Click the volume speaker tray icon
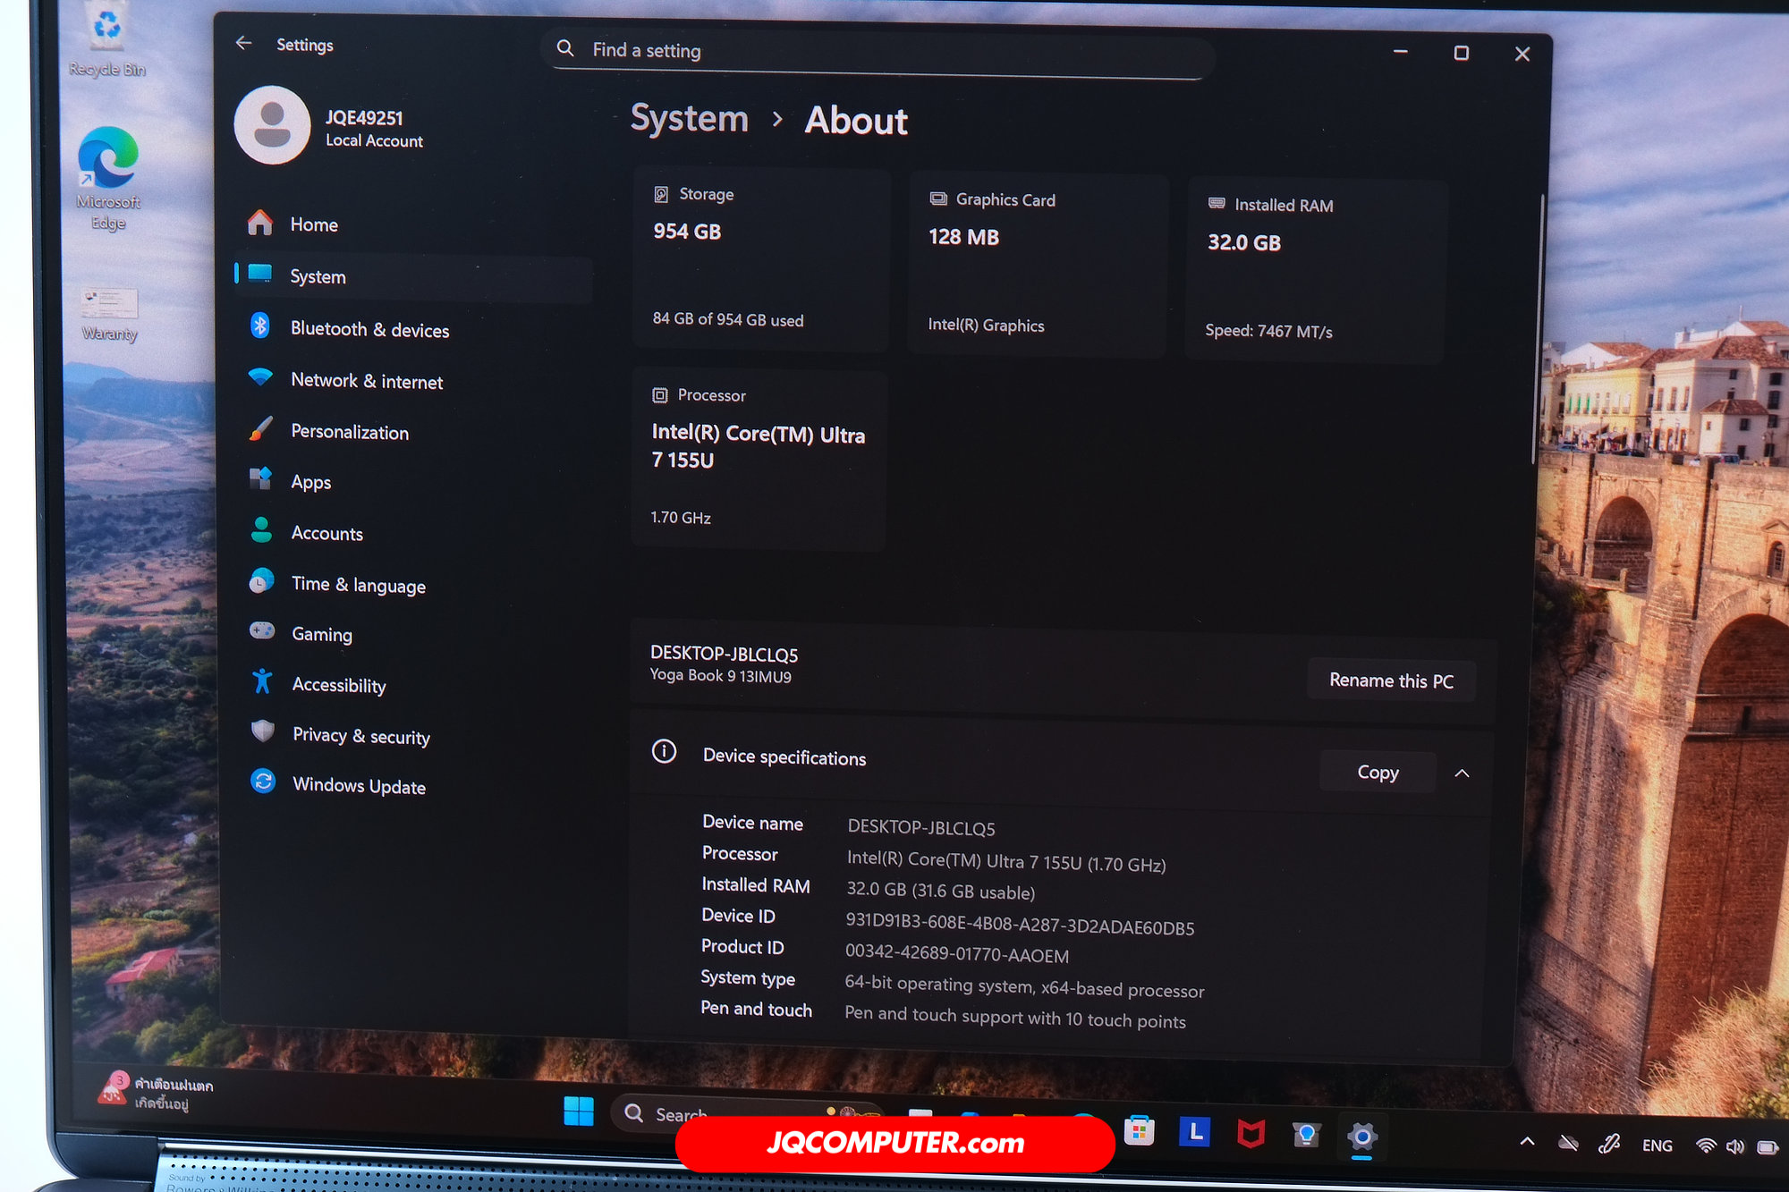 click(1735, 1146)
